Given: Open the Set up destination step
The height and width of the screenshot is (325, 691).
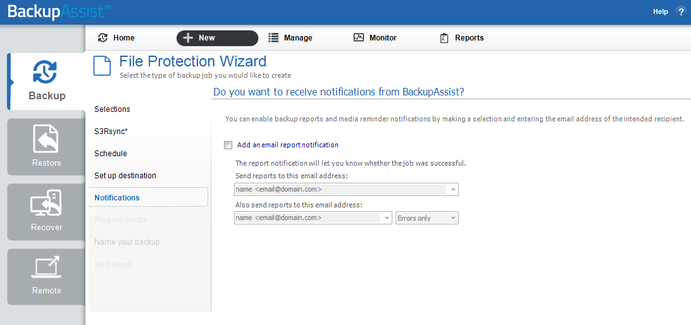Looking at the screenshot, I should [125, 175].
